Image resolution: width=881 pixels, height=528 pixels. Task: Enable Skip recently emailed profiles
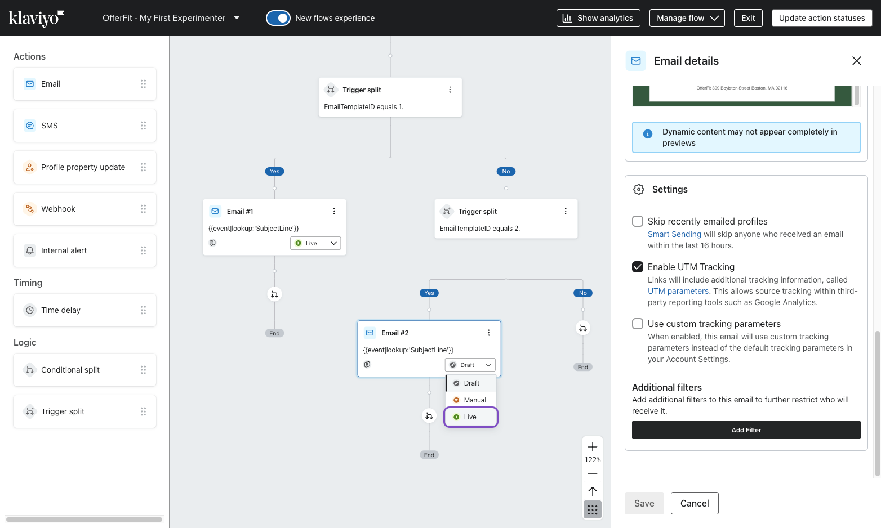click(637, 221)
